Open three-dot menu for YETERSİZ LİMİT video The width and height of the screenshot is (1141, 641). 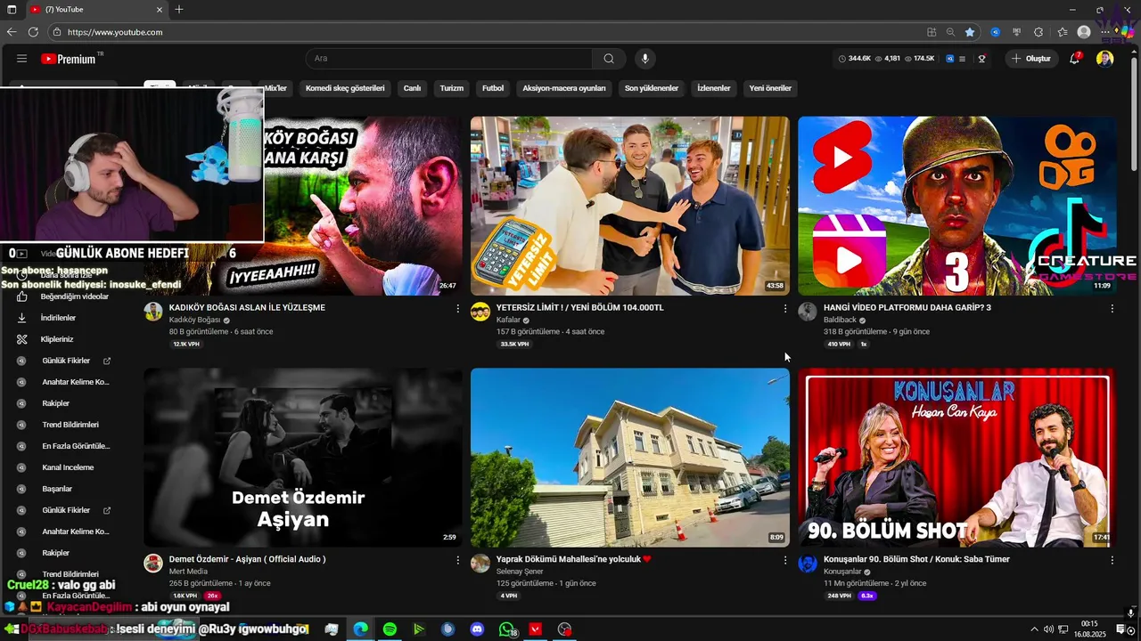coord(785,308)
